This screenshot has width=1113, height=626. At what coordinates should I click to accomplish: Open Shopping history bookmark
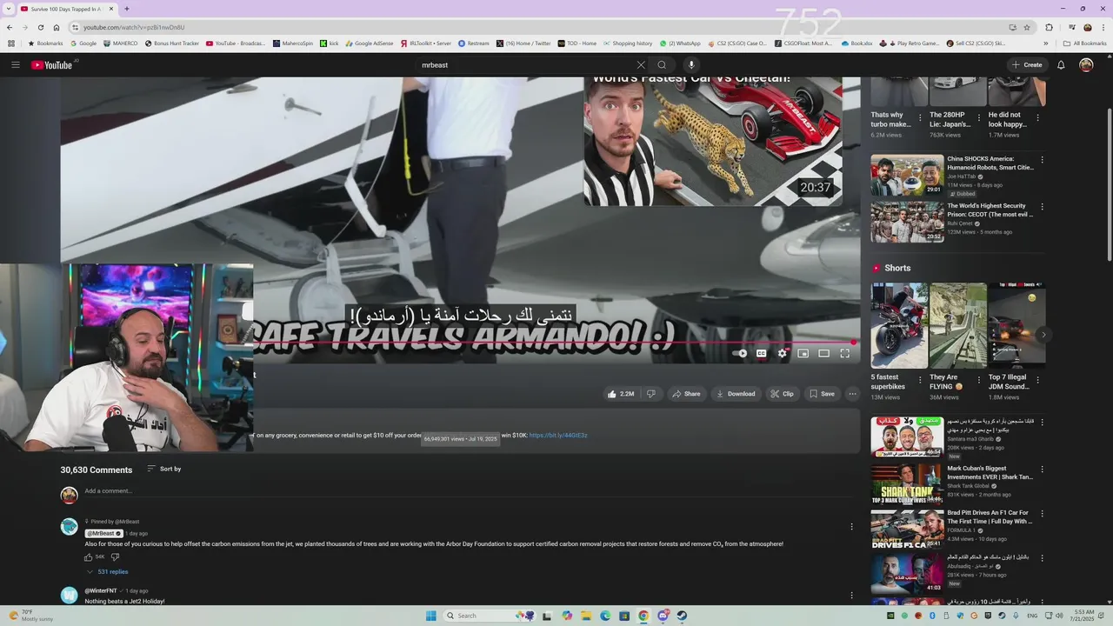point(628,43)
